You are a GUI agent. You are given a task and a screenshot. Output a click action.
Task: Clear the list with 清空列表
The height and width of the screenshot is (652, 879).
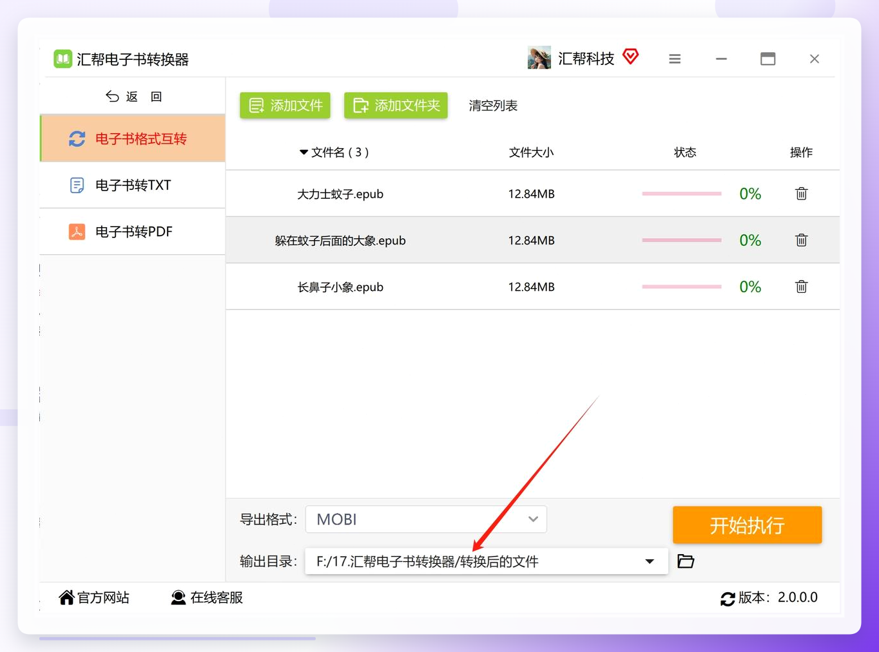pos(493,106)
